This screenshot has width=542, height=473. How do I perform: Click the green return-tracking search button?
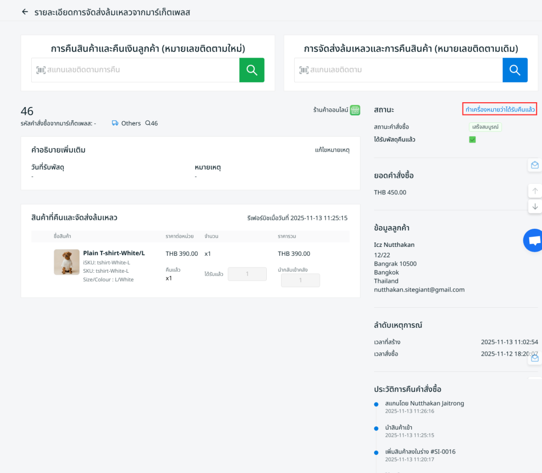(x=251, y=70)
